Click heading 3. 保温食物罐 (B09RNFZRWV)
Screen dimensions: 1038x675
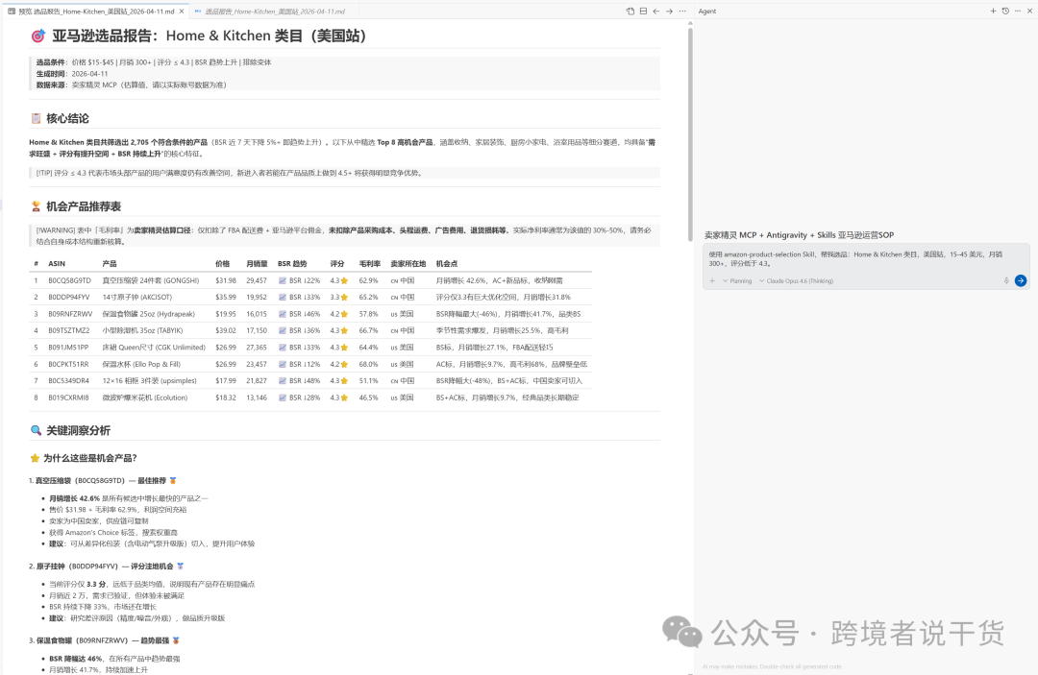(104, 640)
